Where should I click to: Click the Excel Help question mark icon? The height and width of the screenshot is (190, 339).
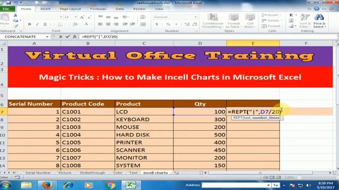click(x=317, y=8)
